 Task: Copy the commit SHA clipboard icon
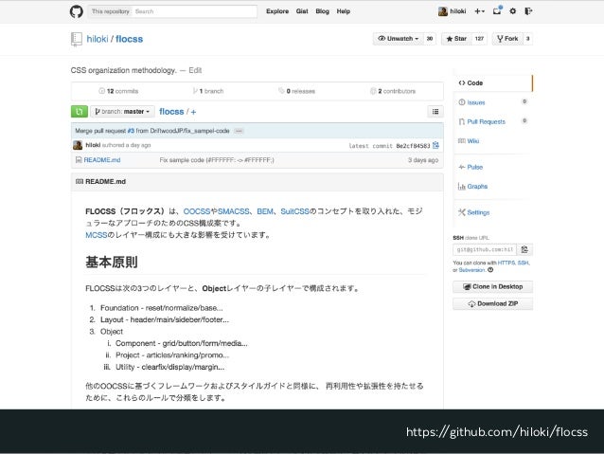tap(435, 145)
